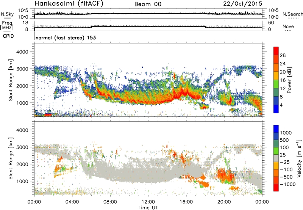Screen dimensions: 303x210
Task: Click the 'CPID' label
Action: click(x=8, y=36)
